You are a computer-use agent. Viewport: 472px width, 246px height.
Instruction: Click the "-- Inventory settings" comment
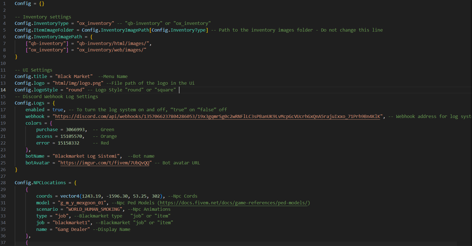coord(43,17)
